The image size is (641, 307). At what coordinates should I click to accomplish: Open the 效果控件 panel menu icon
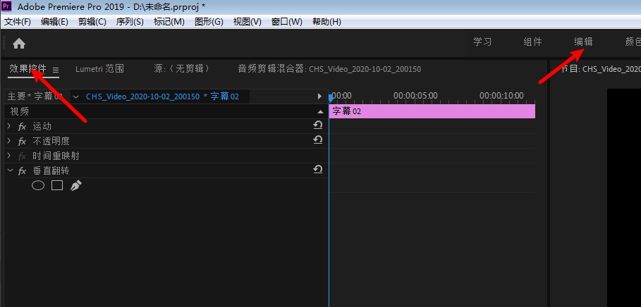tap(56, 70)
